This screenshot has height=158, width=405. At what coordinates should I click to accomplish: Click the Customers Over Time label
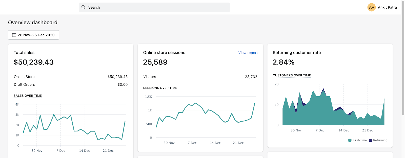coord(292,75)
